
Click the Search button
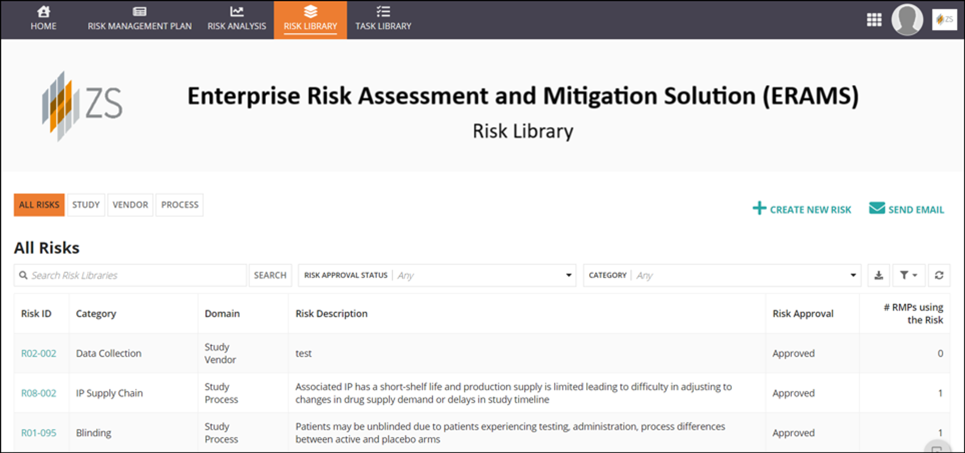pos(270,276)
